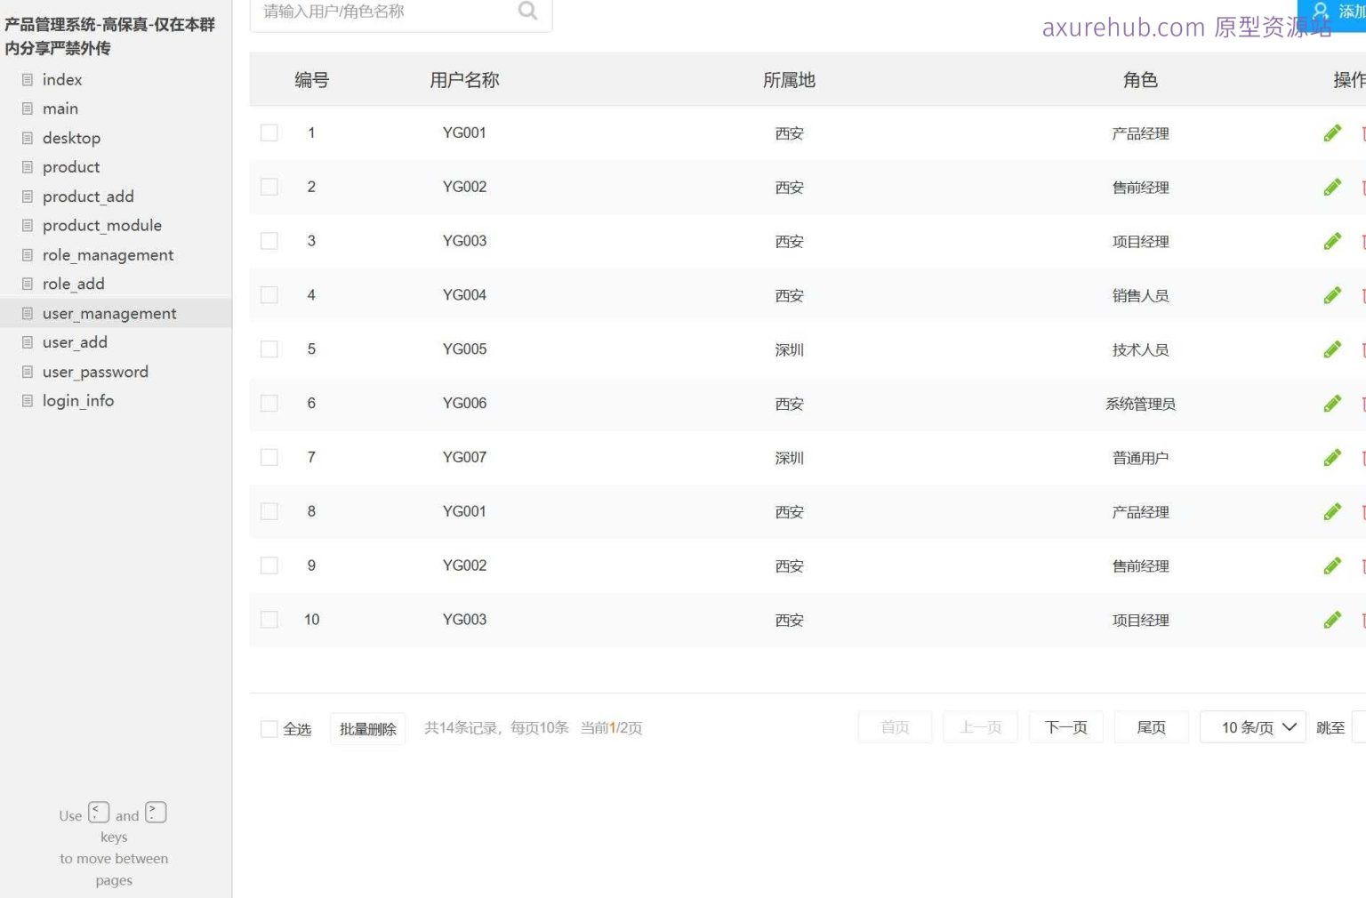The height and width of the screenshot is (898, 1366).
Task: Edit row 10 with pencil icon
Action: tap(1331, 620)
